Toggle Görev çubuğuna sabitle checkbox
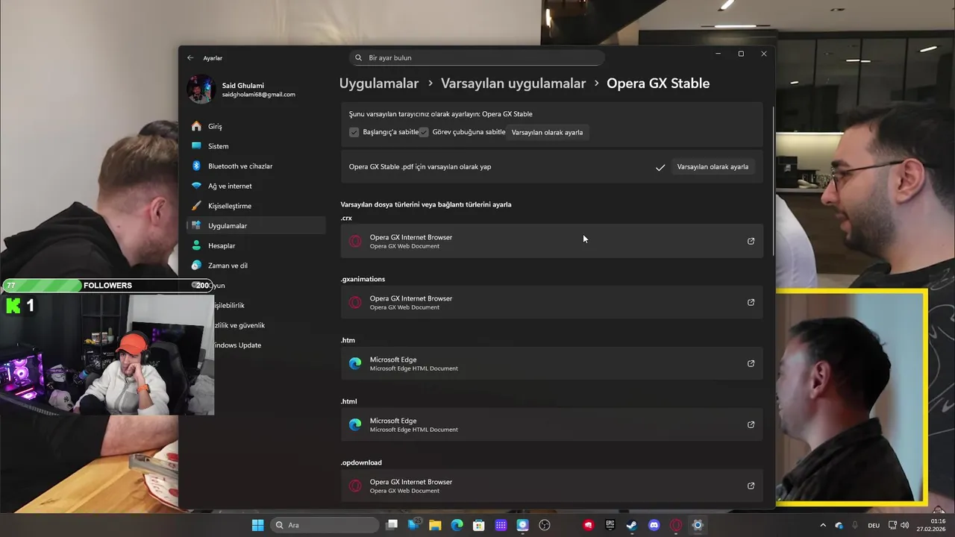Screen dimensions: 955x537 pyautogui.click(x=424, y=132)
